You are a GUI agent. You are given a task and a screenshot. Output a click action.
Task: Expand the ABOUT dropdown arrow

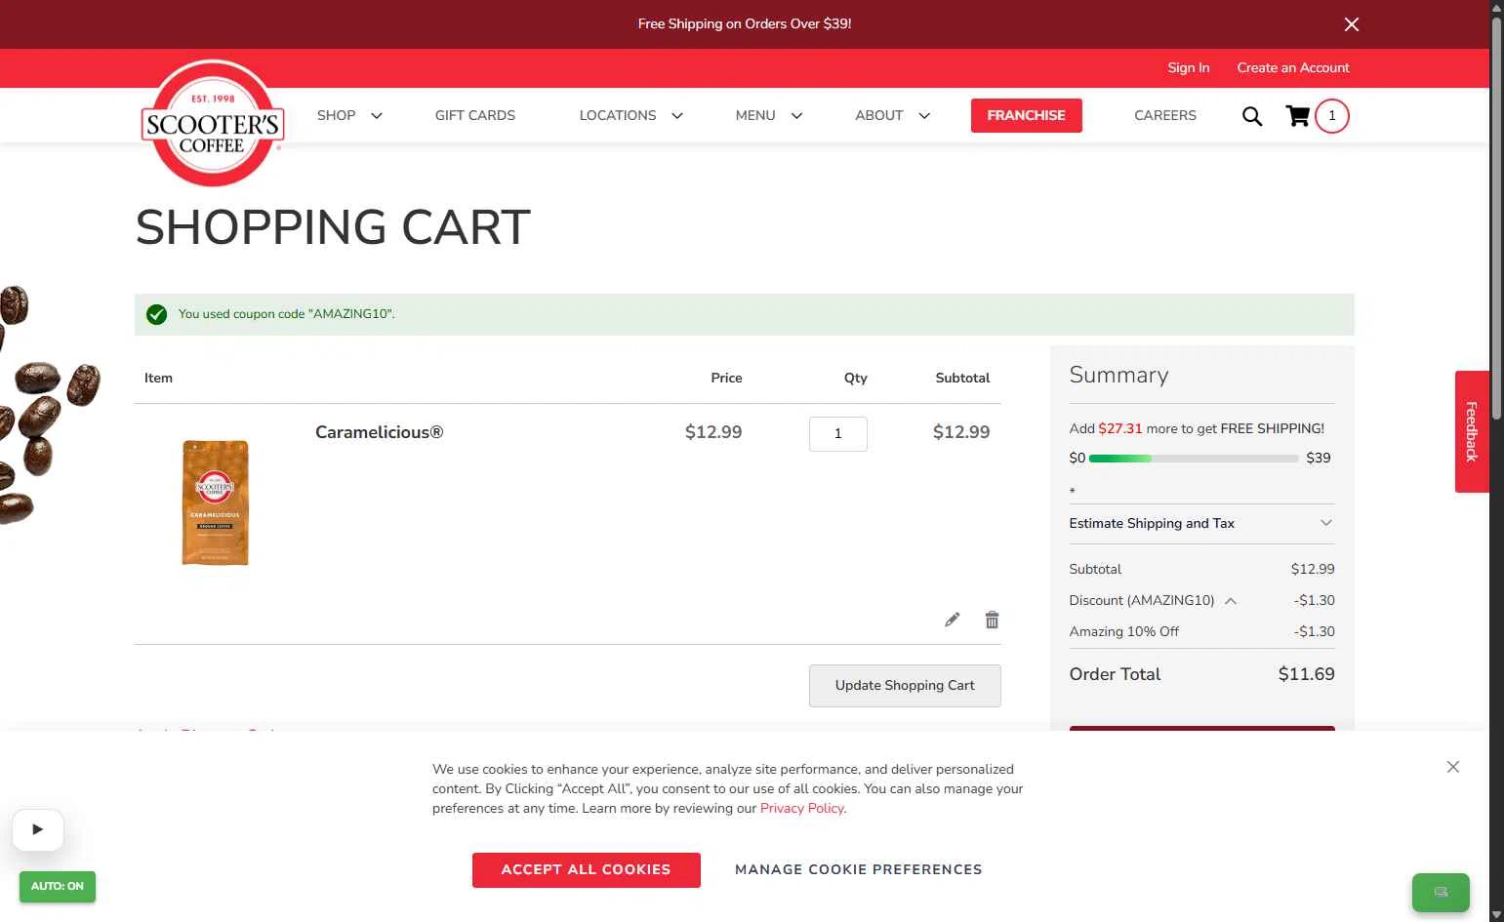click(924, 115)
